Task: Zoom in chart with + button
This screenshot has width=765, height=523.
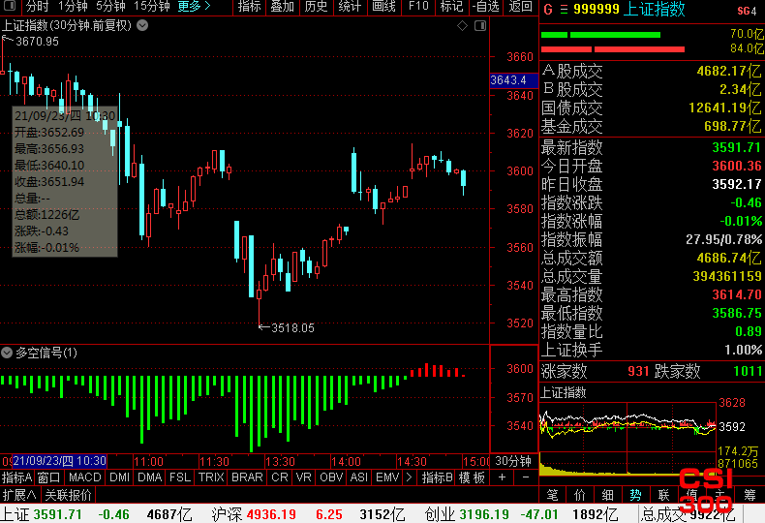Action: click(x=502, y=477)
